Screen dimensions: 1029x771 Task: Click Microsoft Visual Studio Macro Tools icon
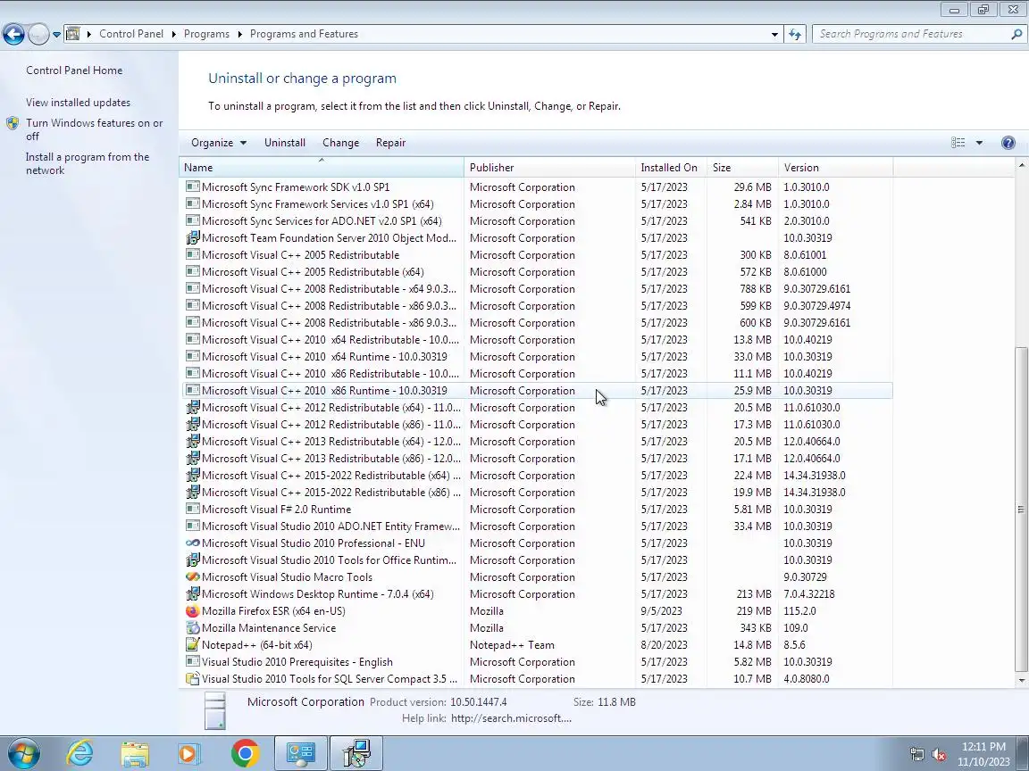(x=192, y=577)
